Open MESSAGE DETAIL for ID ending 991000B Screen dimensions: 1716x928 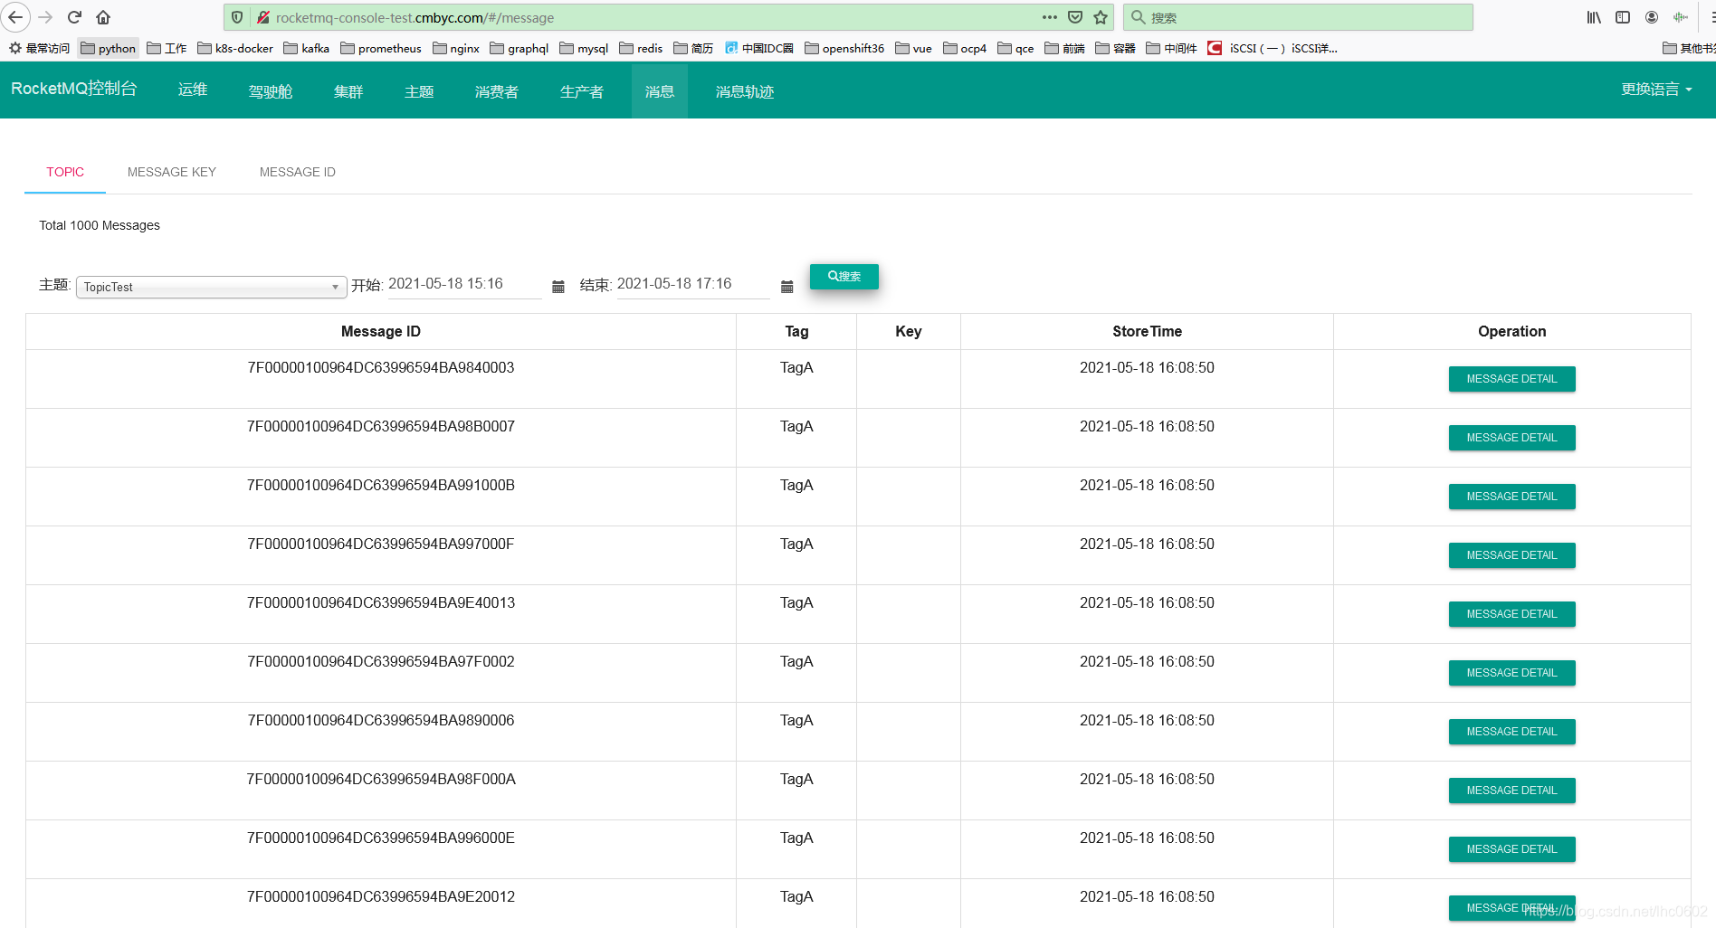[x=1511, y=497]
